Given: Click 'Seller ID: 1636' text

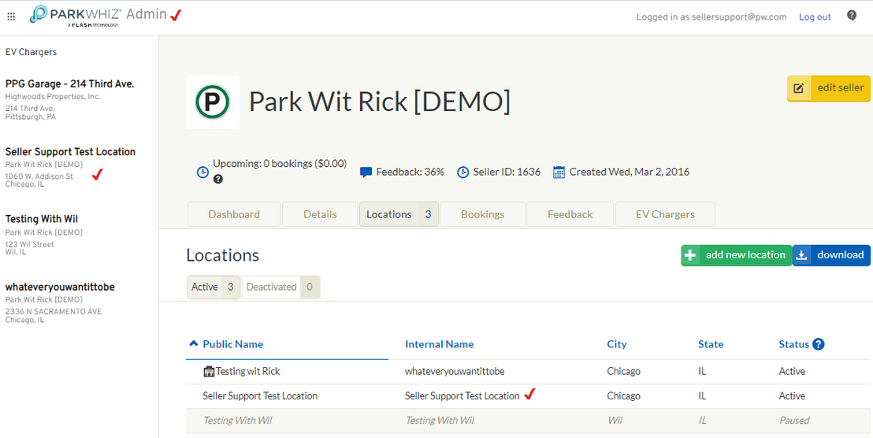Looking at the screenshot, I should tap(507, 172).
